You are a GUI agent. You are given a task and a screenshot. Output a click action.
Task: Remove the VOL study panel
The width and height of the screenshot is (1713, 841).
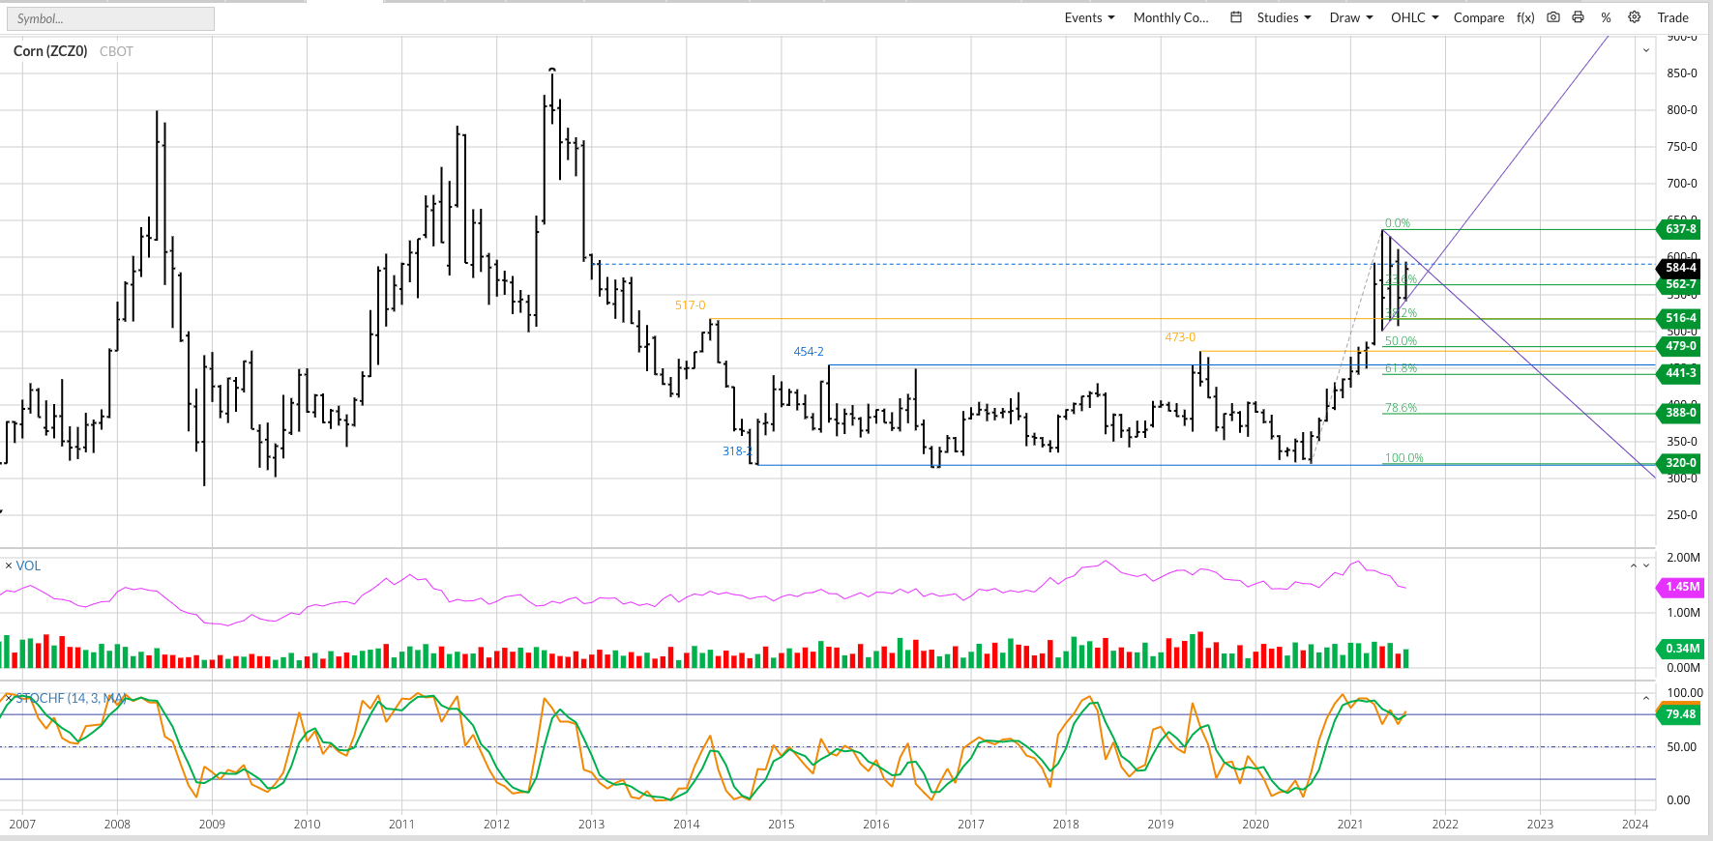point(9,565)
